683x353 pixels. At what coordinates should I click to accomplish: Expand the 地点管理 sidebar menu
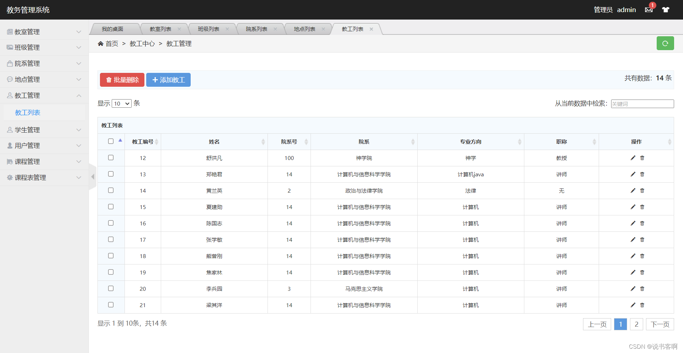click(44, 79)
